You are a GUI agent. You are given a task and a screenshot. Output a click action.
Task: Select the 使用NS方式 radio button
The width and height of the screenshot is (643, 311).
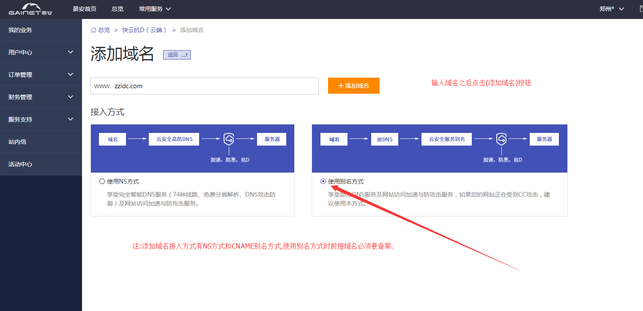[x=102, y=181]
